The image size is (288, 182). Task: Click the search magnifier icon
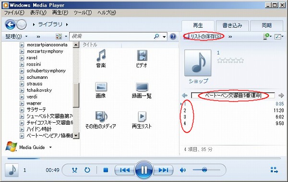tap(156, 36)
